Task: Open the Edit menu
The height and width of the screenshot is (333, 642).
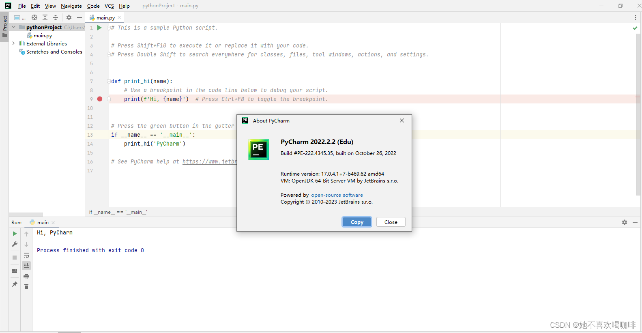Action: (x=35, y=6)
